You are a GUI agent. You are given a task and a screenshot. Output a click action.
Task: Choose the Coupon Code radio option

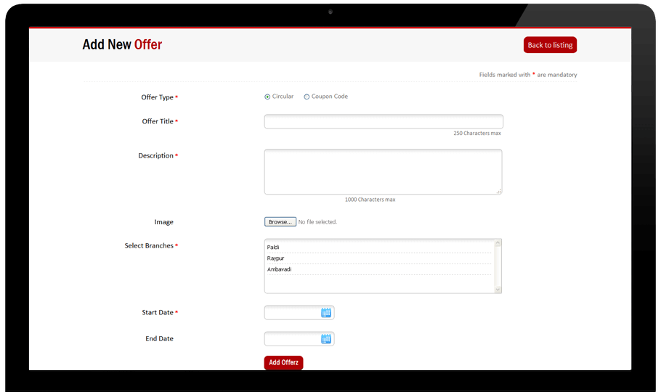click(x=307, y=97)
